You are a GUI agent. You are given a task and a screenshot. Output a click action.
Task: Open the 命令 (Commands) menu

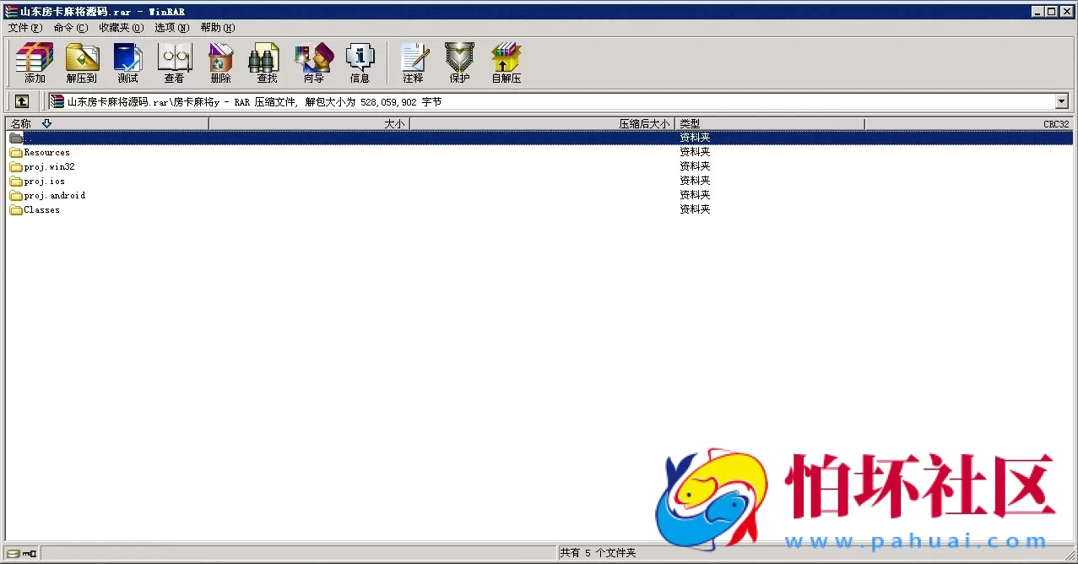(70, 27)
